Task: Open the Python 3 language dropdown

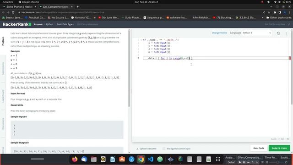Action: click(x=257, y=33)
